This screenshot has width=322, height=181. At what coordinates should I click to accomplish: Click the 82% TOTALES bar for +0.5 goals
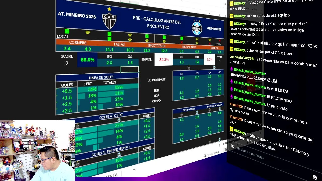point(118,87)
